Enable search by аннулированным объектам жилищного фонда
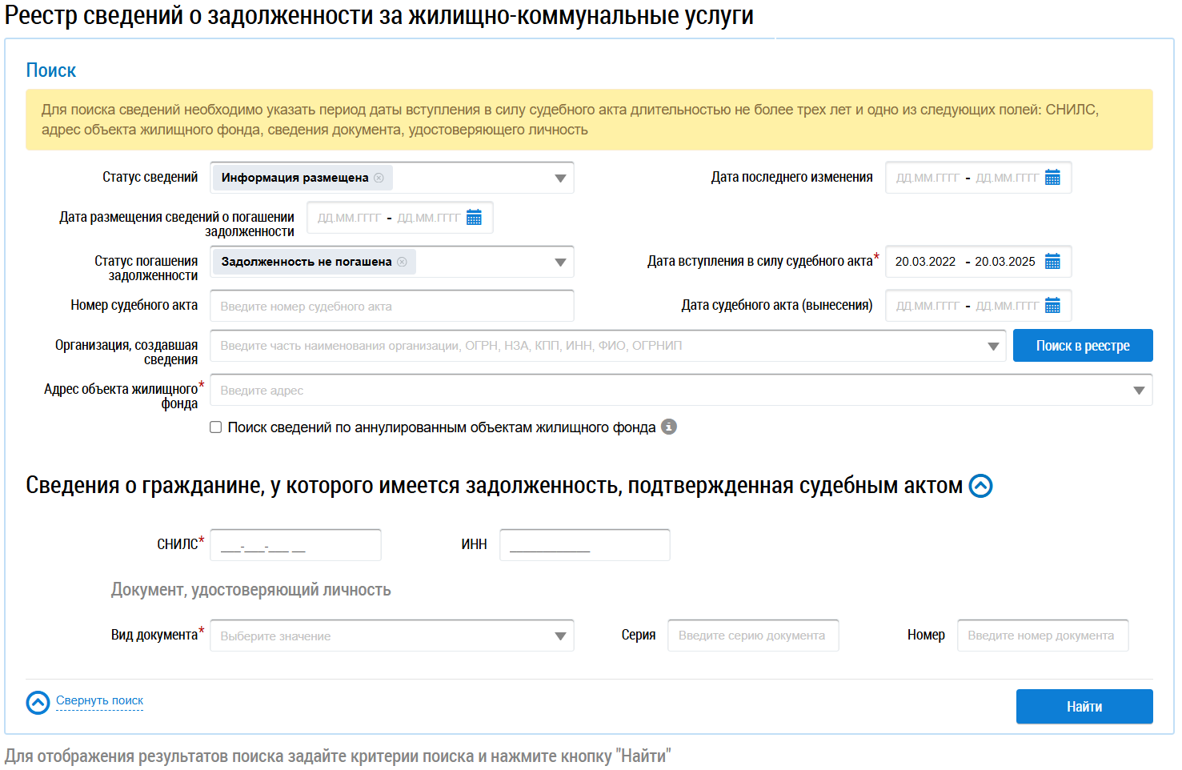The width and height of the screenshot is (1182, 770). [216, 427]
